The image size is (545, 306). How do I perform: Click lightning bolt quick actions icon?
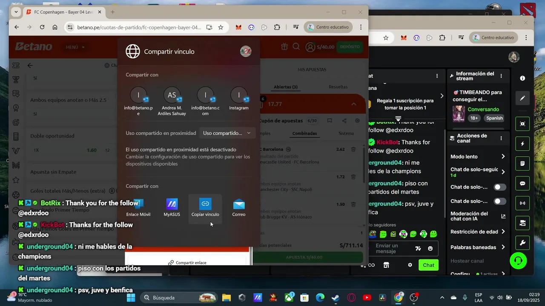click(x=522, y=144)
